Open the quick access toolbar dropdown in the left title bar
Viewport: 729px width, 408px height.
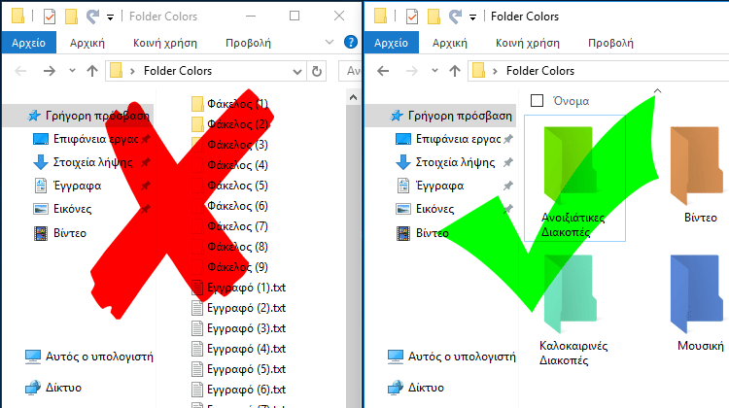(110, 17)
